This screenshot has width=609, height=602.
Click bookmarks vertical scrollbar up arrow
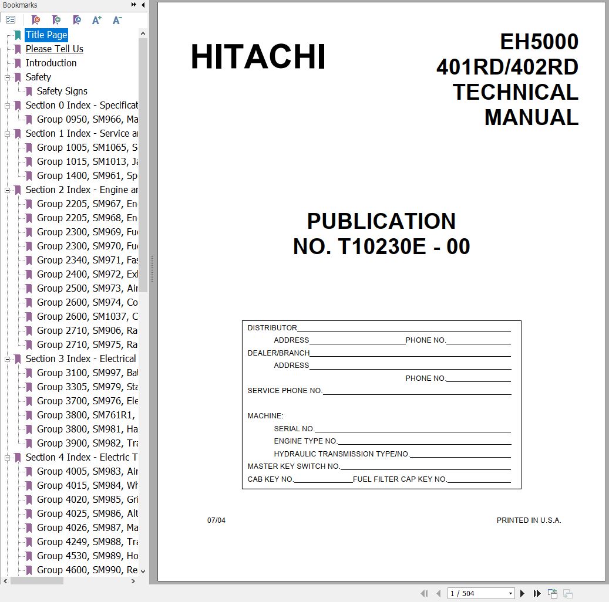coord(143,34)
